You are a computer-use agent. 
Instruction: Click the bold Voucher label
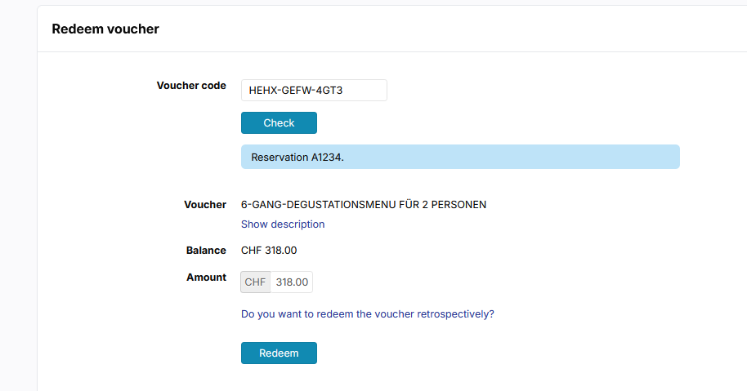click(x=205, y=205)
